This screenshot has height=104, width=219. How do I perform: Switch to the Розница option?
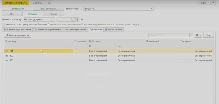(x=33, y=14)
